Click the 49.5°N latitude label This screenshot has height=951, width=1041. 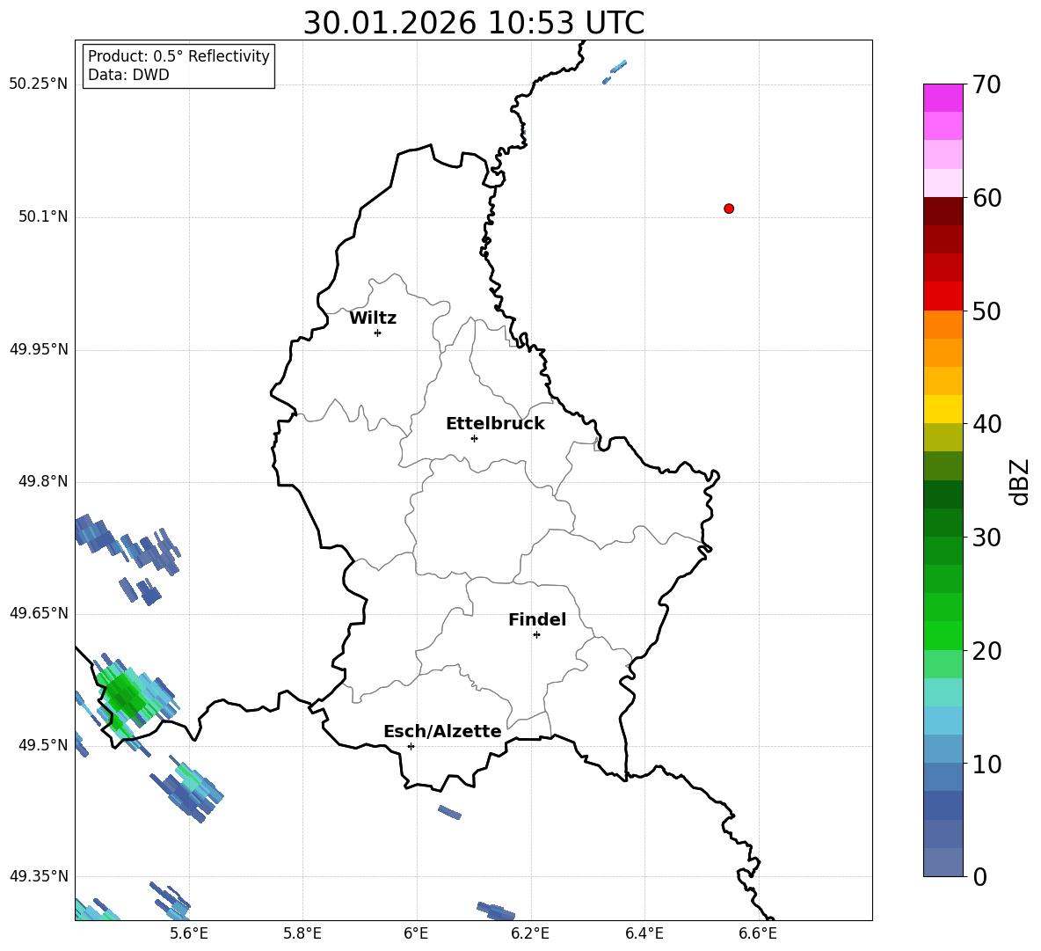click(x=43, y=744)
